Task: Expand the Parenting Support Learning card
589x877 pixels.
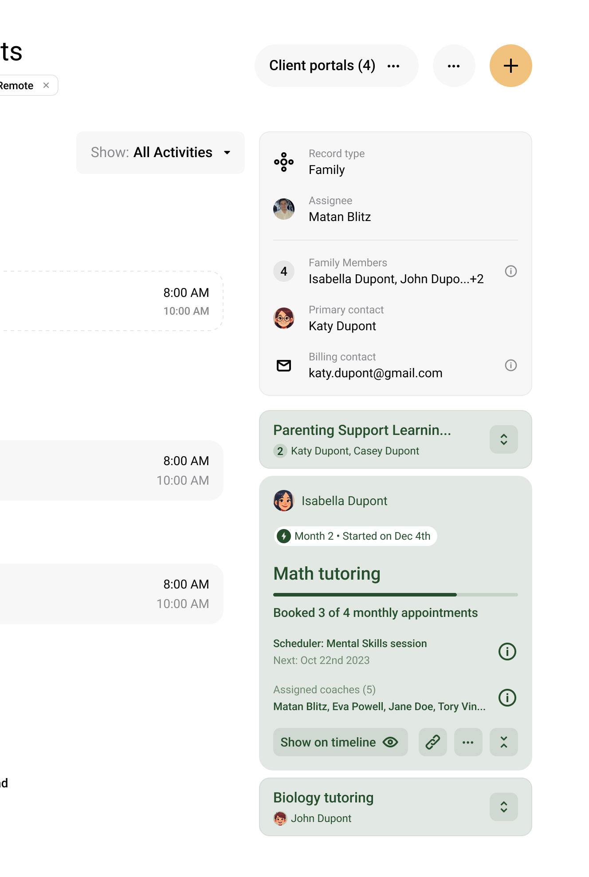Action: pos(503,439)
